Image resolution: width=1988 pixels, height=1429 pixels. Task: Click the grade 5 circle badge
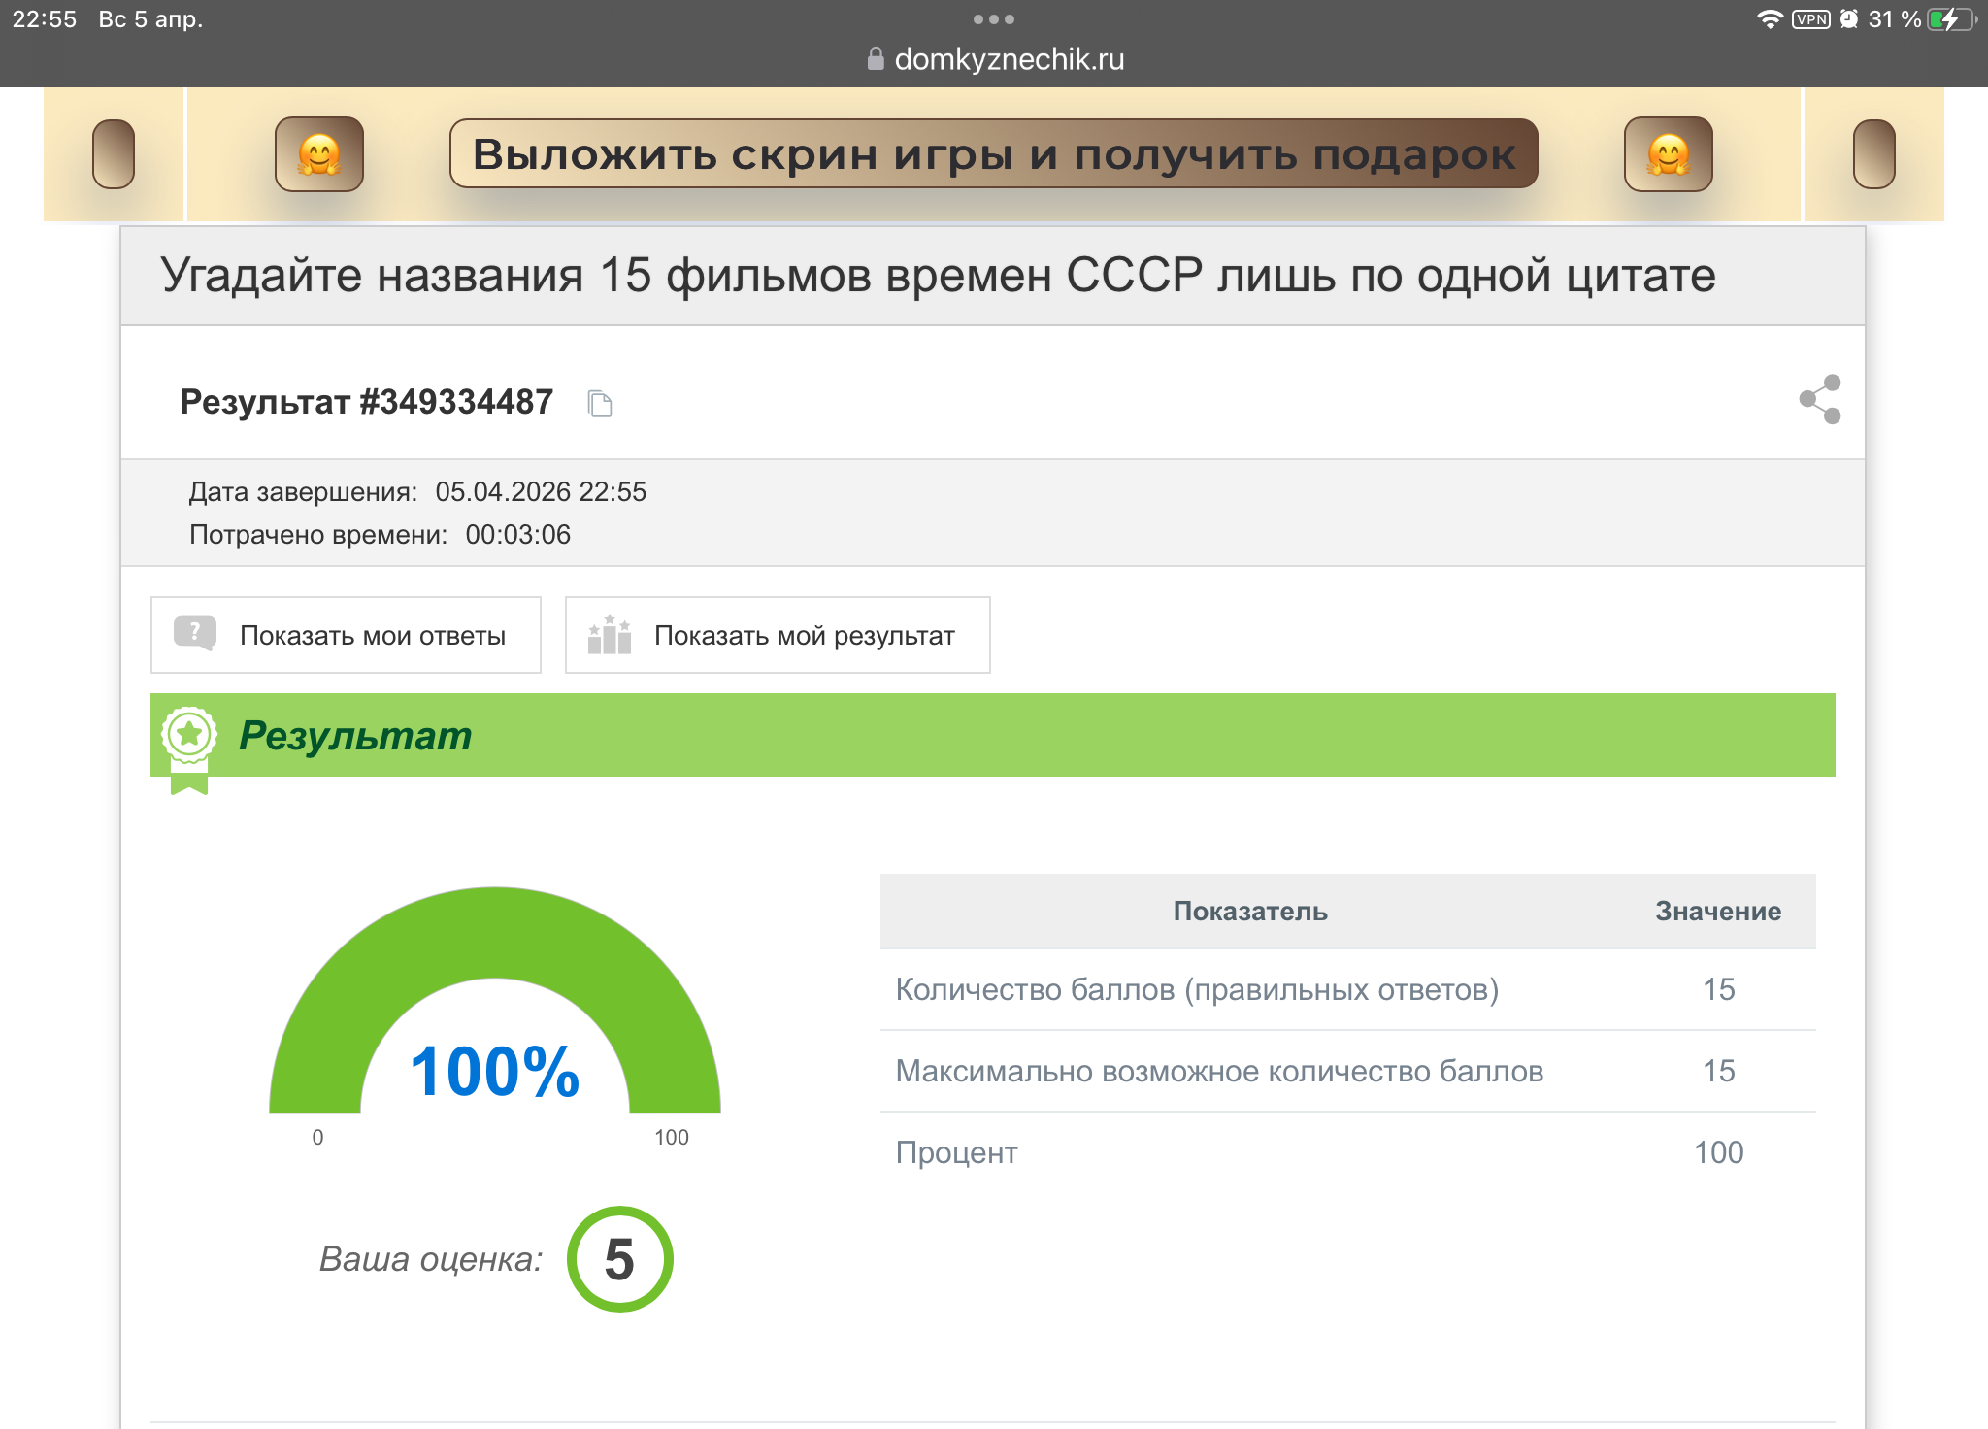click(x=619, y=1259)
